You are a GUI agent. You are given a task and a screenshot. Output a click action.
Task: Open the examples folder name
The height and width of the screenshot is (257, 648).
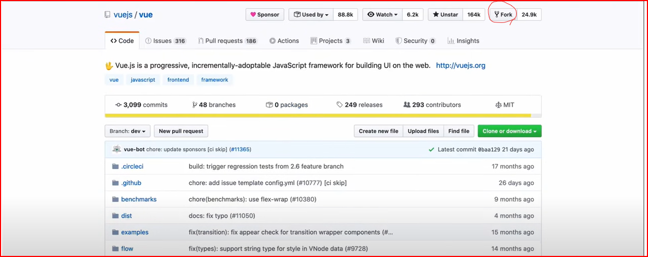pos(135,232)
